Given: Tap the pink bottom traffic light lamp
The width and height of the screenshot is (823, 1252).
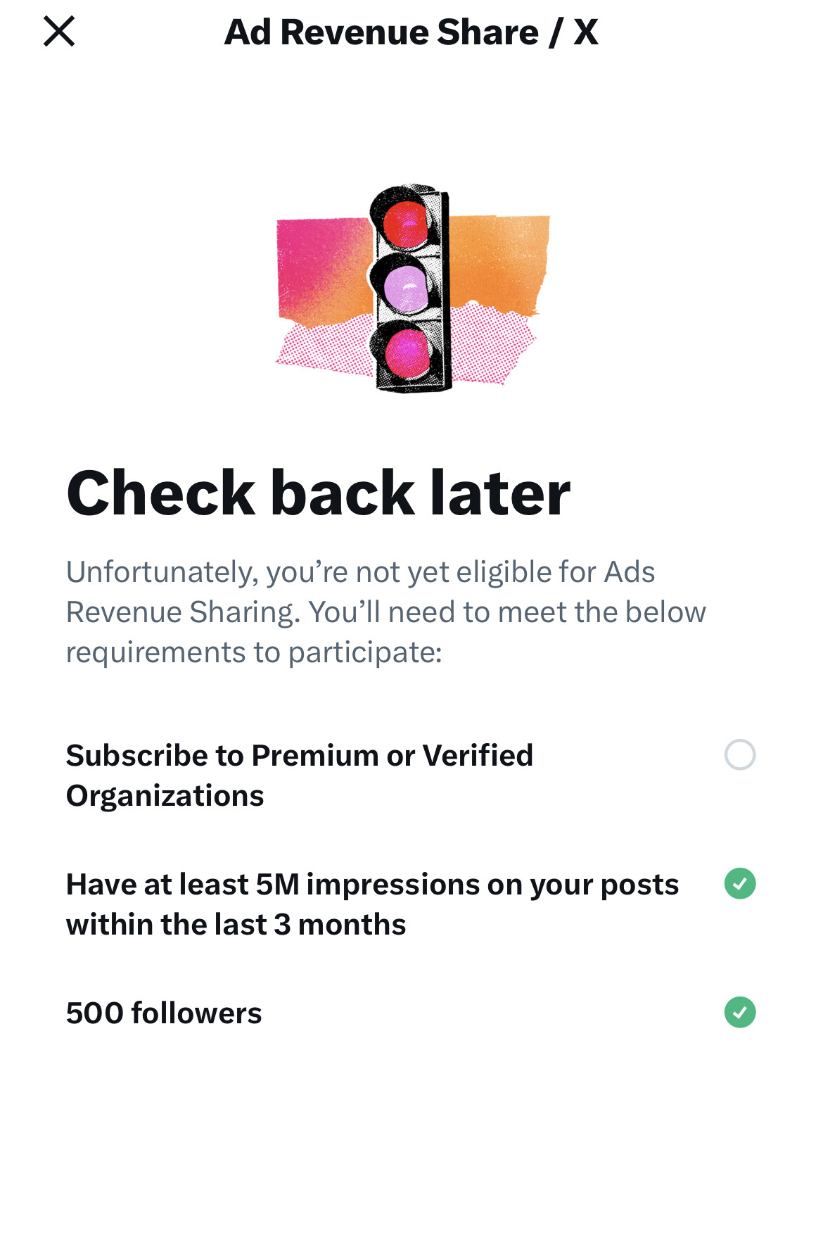Looking at the screenshot, I should click(x=407, y=352).
